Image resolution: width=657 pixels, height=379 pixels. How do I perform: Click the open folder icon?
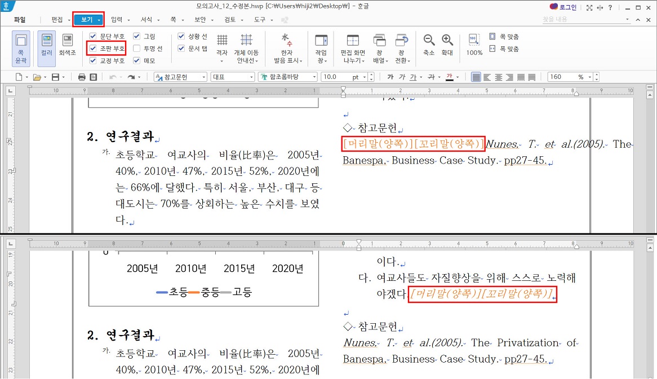(x=37, y=77)
